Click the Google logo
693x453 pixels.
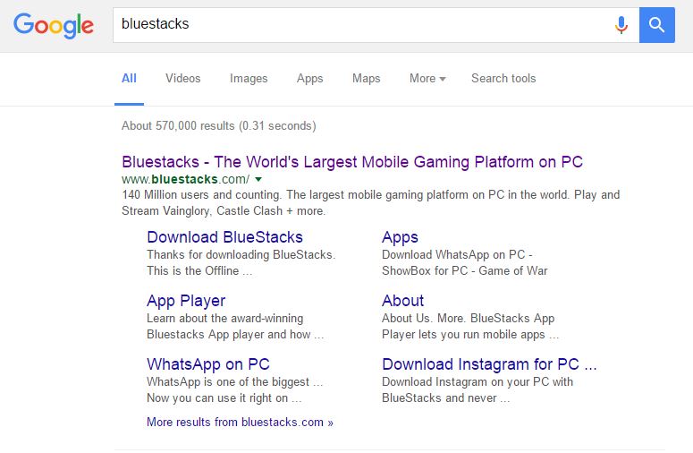pyautogui.click(x=54, y=25)
